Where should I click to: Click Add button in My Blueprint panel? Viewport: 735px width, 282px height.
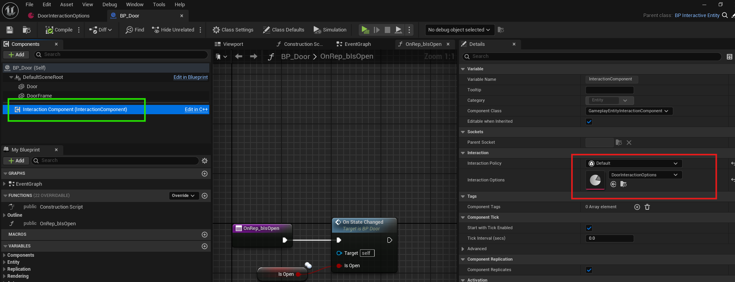pyautogui.click(x=16, y=161)
